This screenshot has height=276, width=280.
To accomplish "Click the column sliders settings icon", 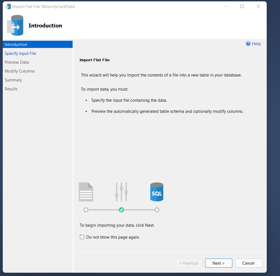I will [121, 192].
